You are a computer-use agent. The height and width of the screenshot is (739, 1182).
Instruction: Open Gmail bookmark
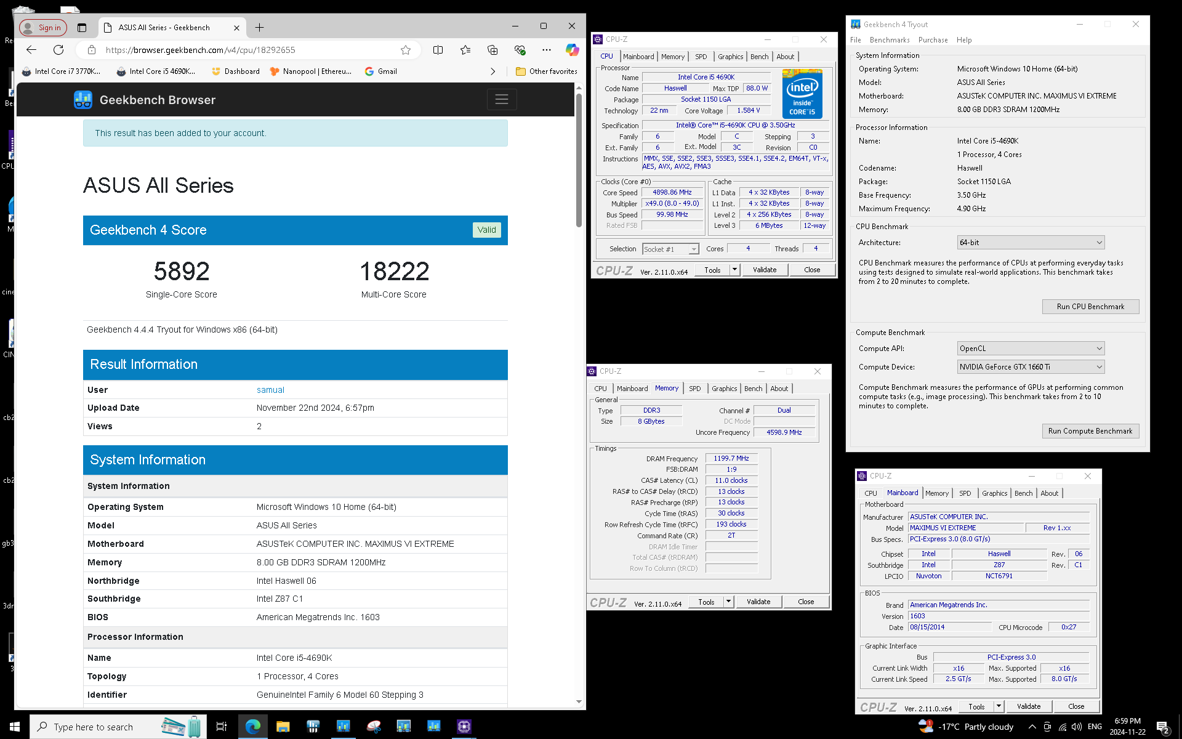pyautogui.click(x=380, y=71)
